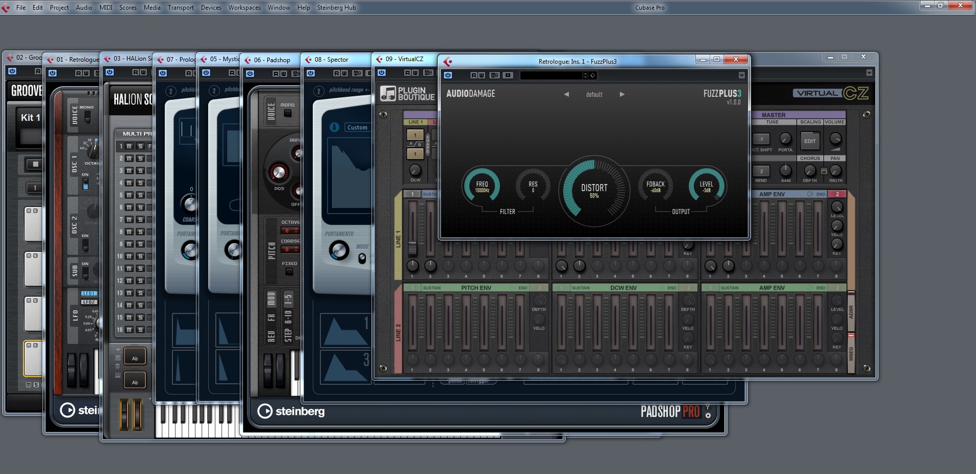
Task: Click VirtualCZ chorus DEPTH knob
Action: [x=810, y=171]
